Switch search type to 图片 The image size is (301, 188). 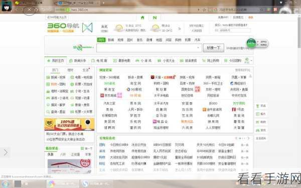coord(130,40)
